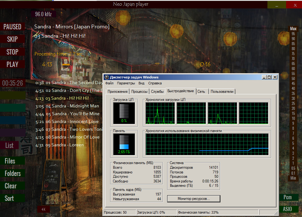Image resolution: width=302 pixels, height=217 pixels.
Task: Open the Параметры menu in Task Manager
Action: pos(126,83)
